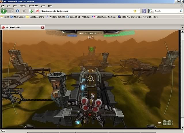Open the Tools menu
Viewport: 184px width, 133px height.
[x=43, y=5]
